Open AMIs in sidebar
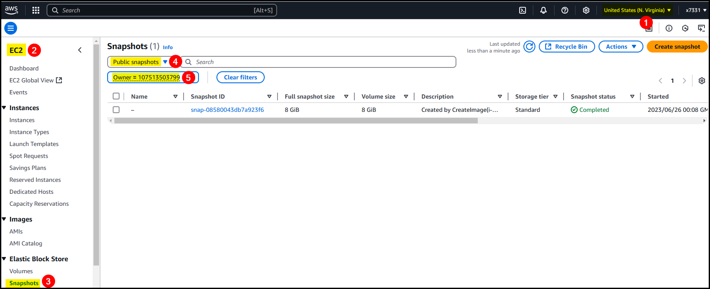The height and width of the screenshot is (289, 710). (16, 231)
